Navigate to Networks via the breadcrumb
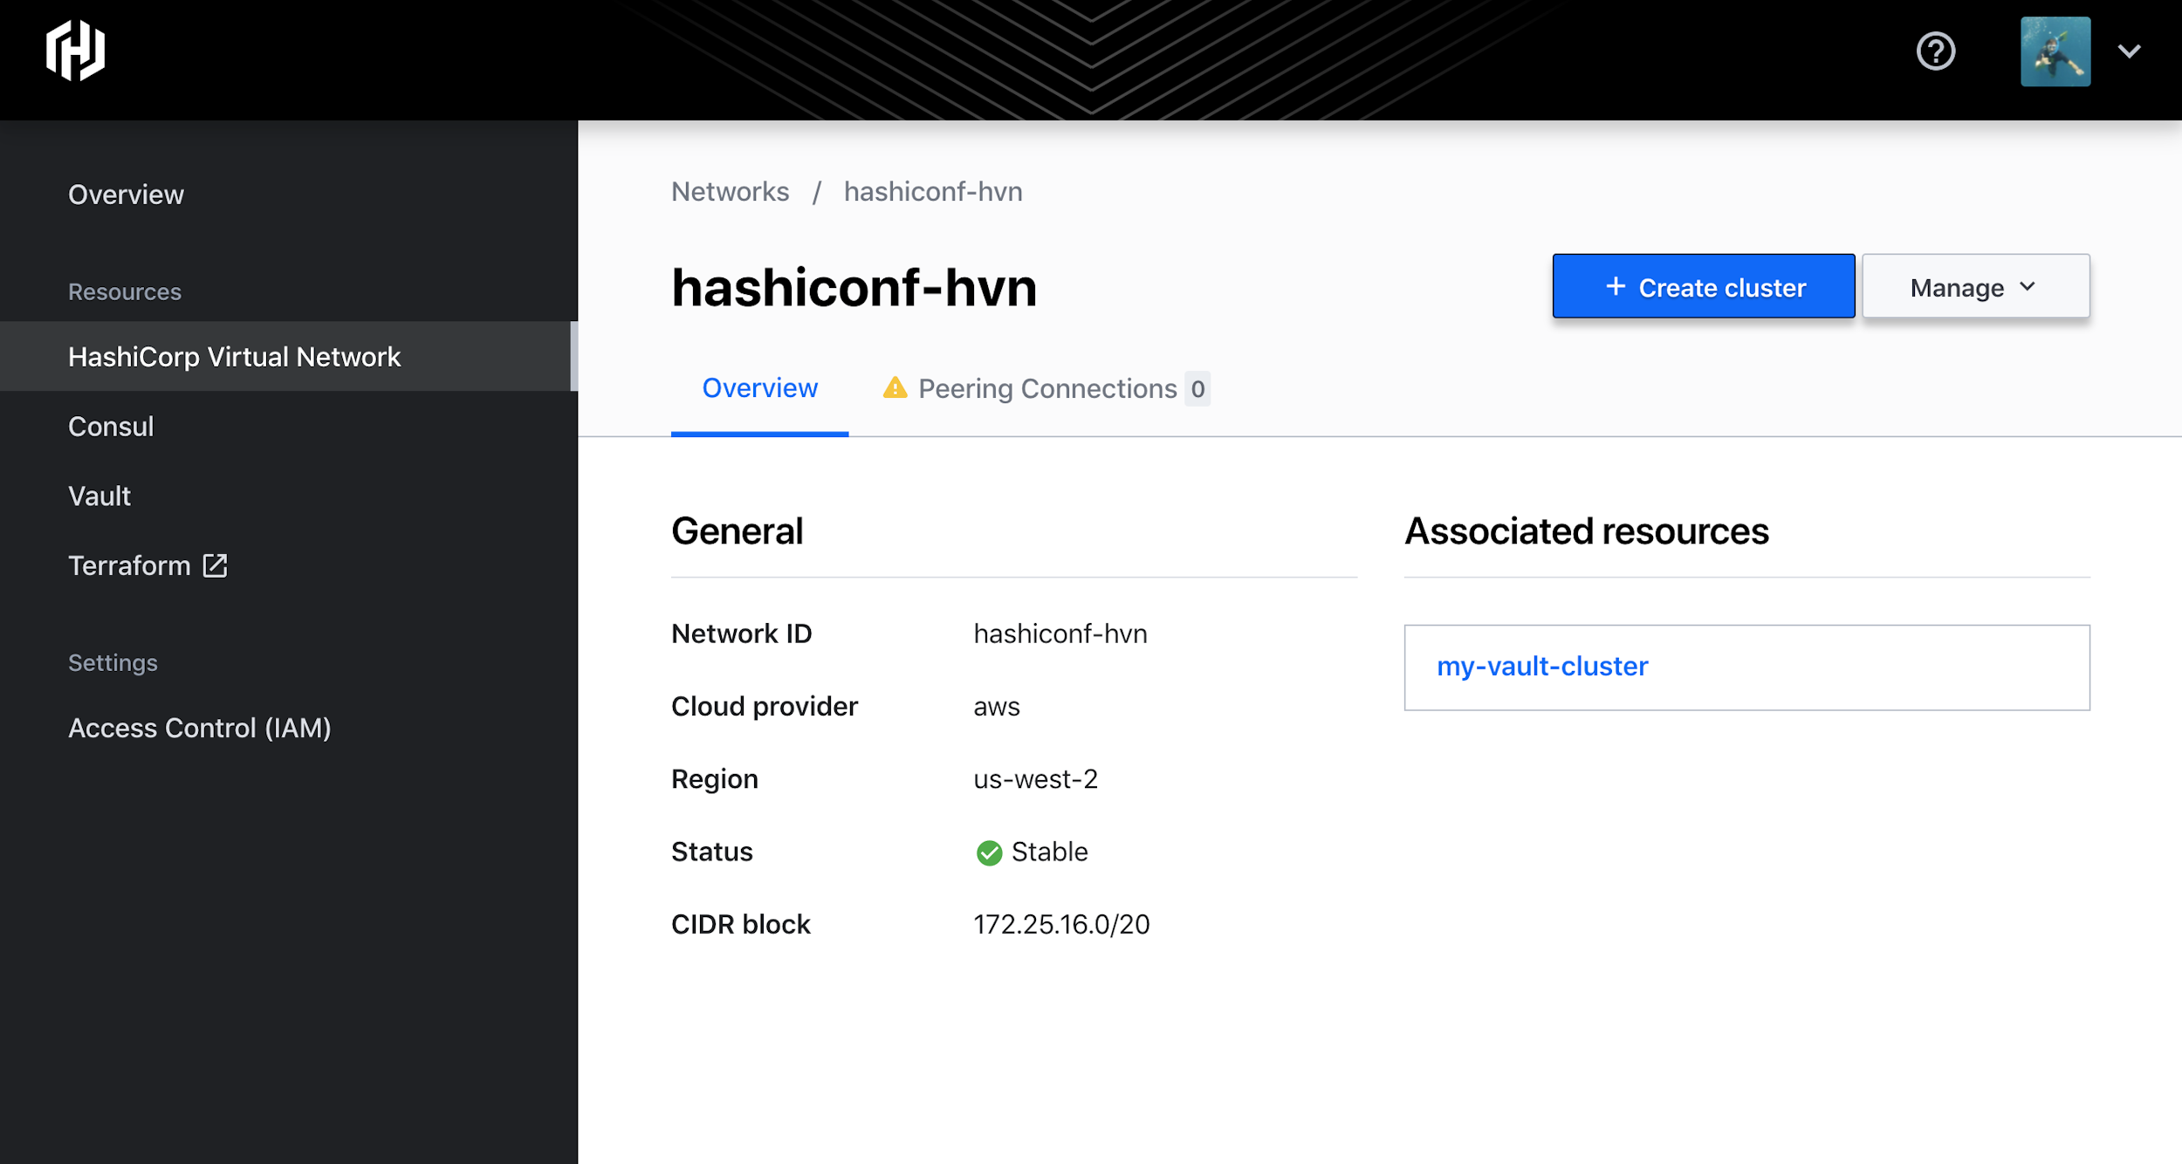The image size is (2182, 1164). click(730, 191)
